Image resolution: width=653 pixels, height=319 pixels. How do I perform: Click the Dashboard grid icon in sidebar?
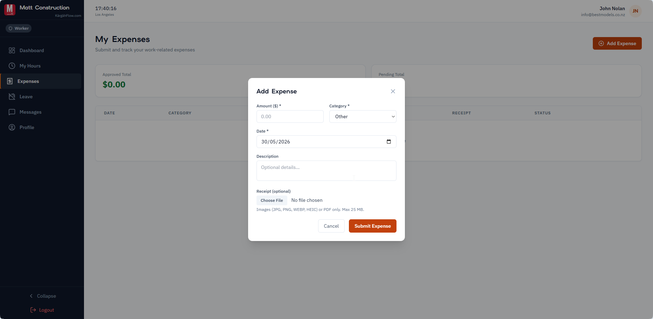tap(12, 50)
